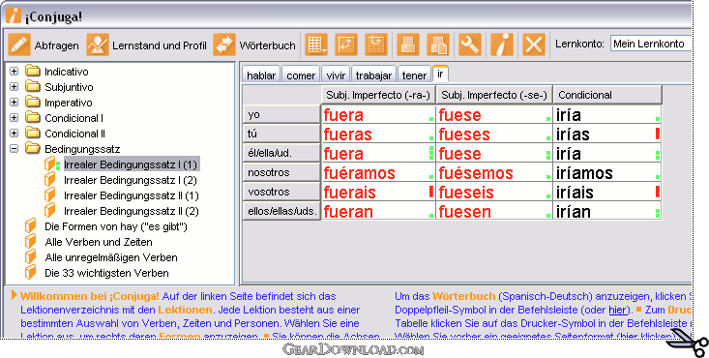Image resolution: width=709 pixels, height=358 pixels.
Task: Expand the Indicativo folder
Action: [14, 72]
